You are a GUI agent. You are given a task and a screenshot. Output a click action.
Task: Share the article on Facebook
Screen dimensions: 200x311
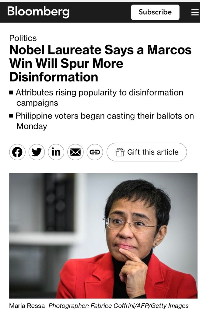[17, 152]
